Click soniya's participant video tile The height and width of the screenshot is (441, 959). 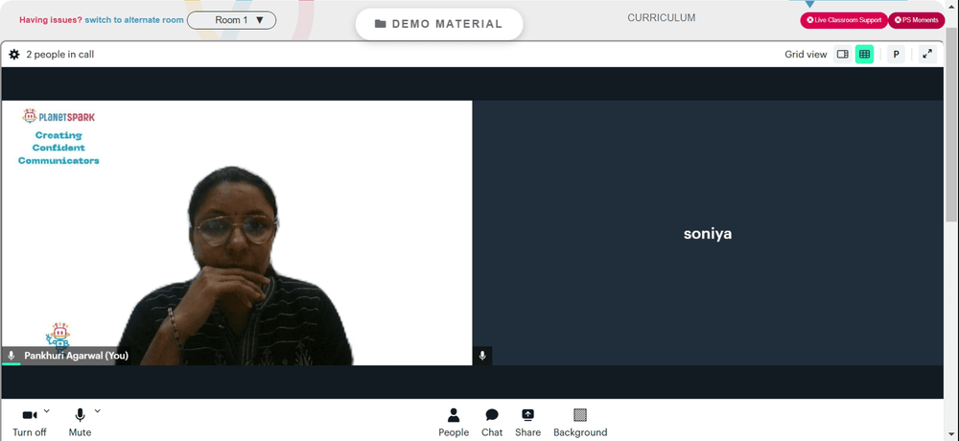pos(708,233)
